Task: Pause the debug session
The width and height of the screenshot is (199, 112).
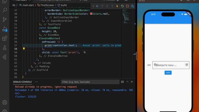Action: 97,6
